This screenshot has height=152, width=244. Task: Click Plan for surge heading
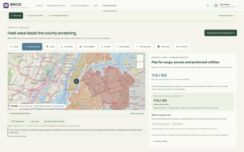click(185, 62)
